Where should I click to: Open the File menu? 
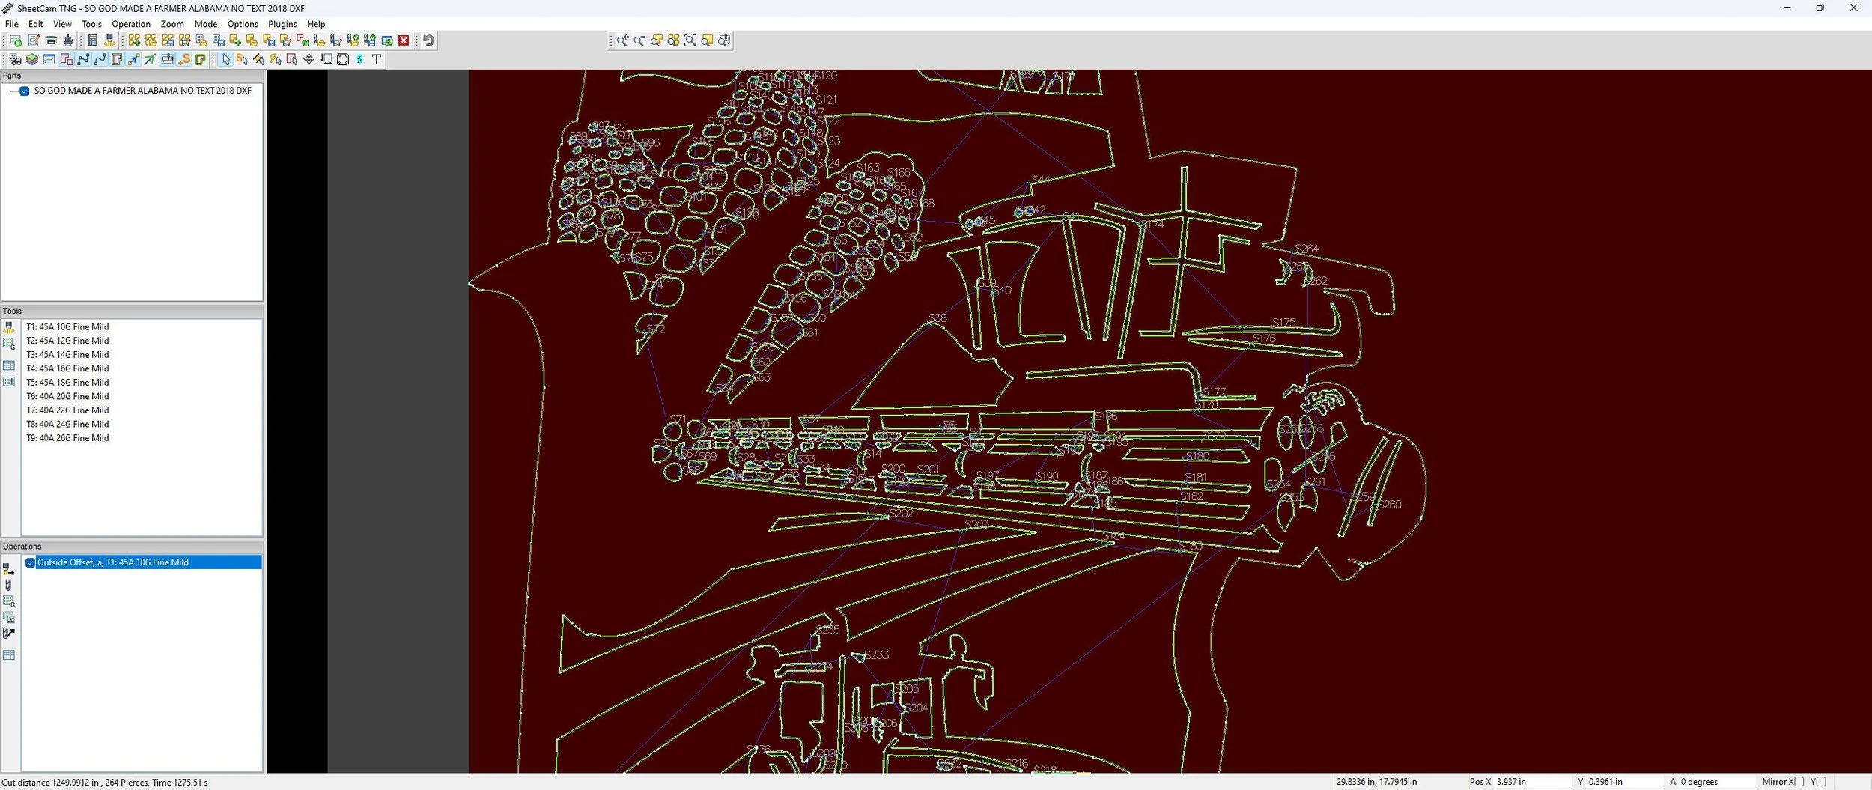(x=12, y=24)
